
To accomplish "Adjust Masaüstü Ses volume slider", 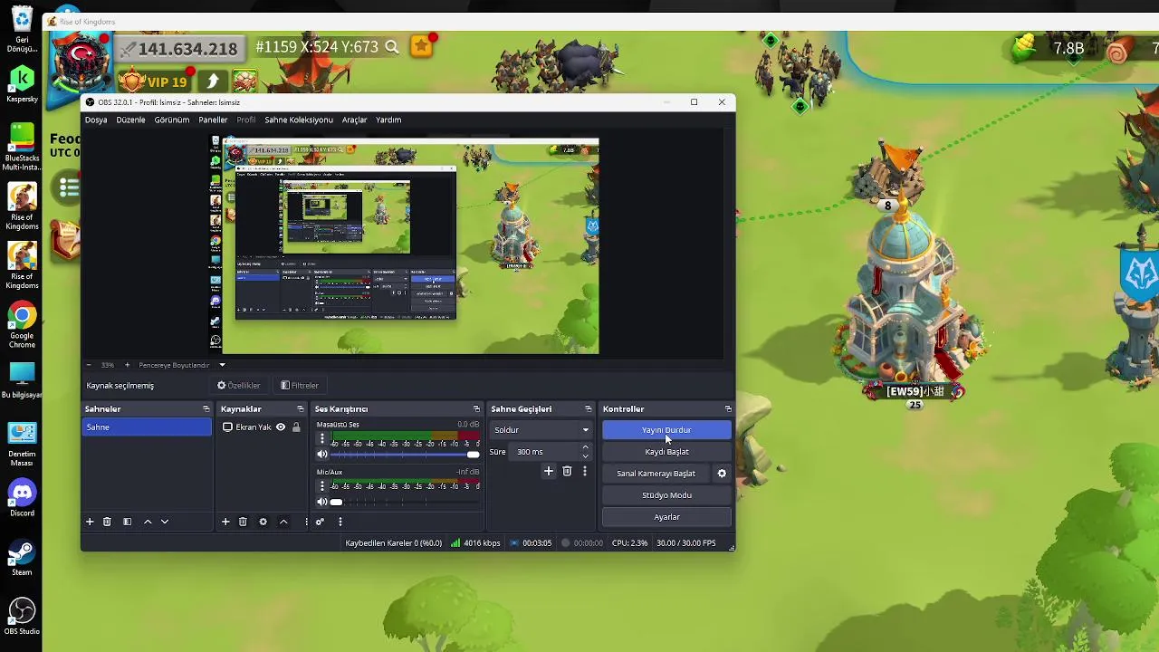I will tap(406, 455).
